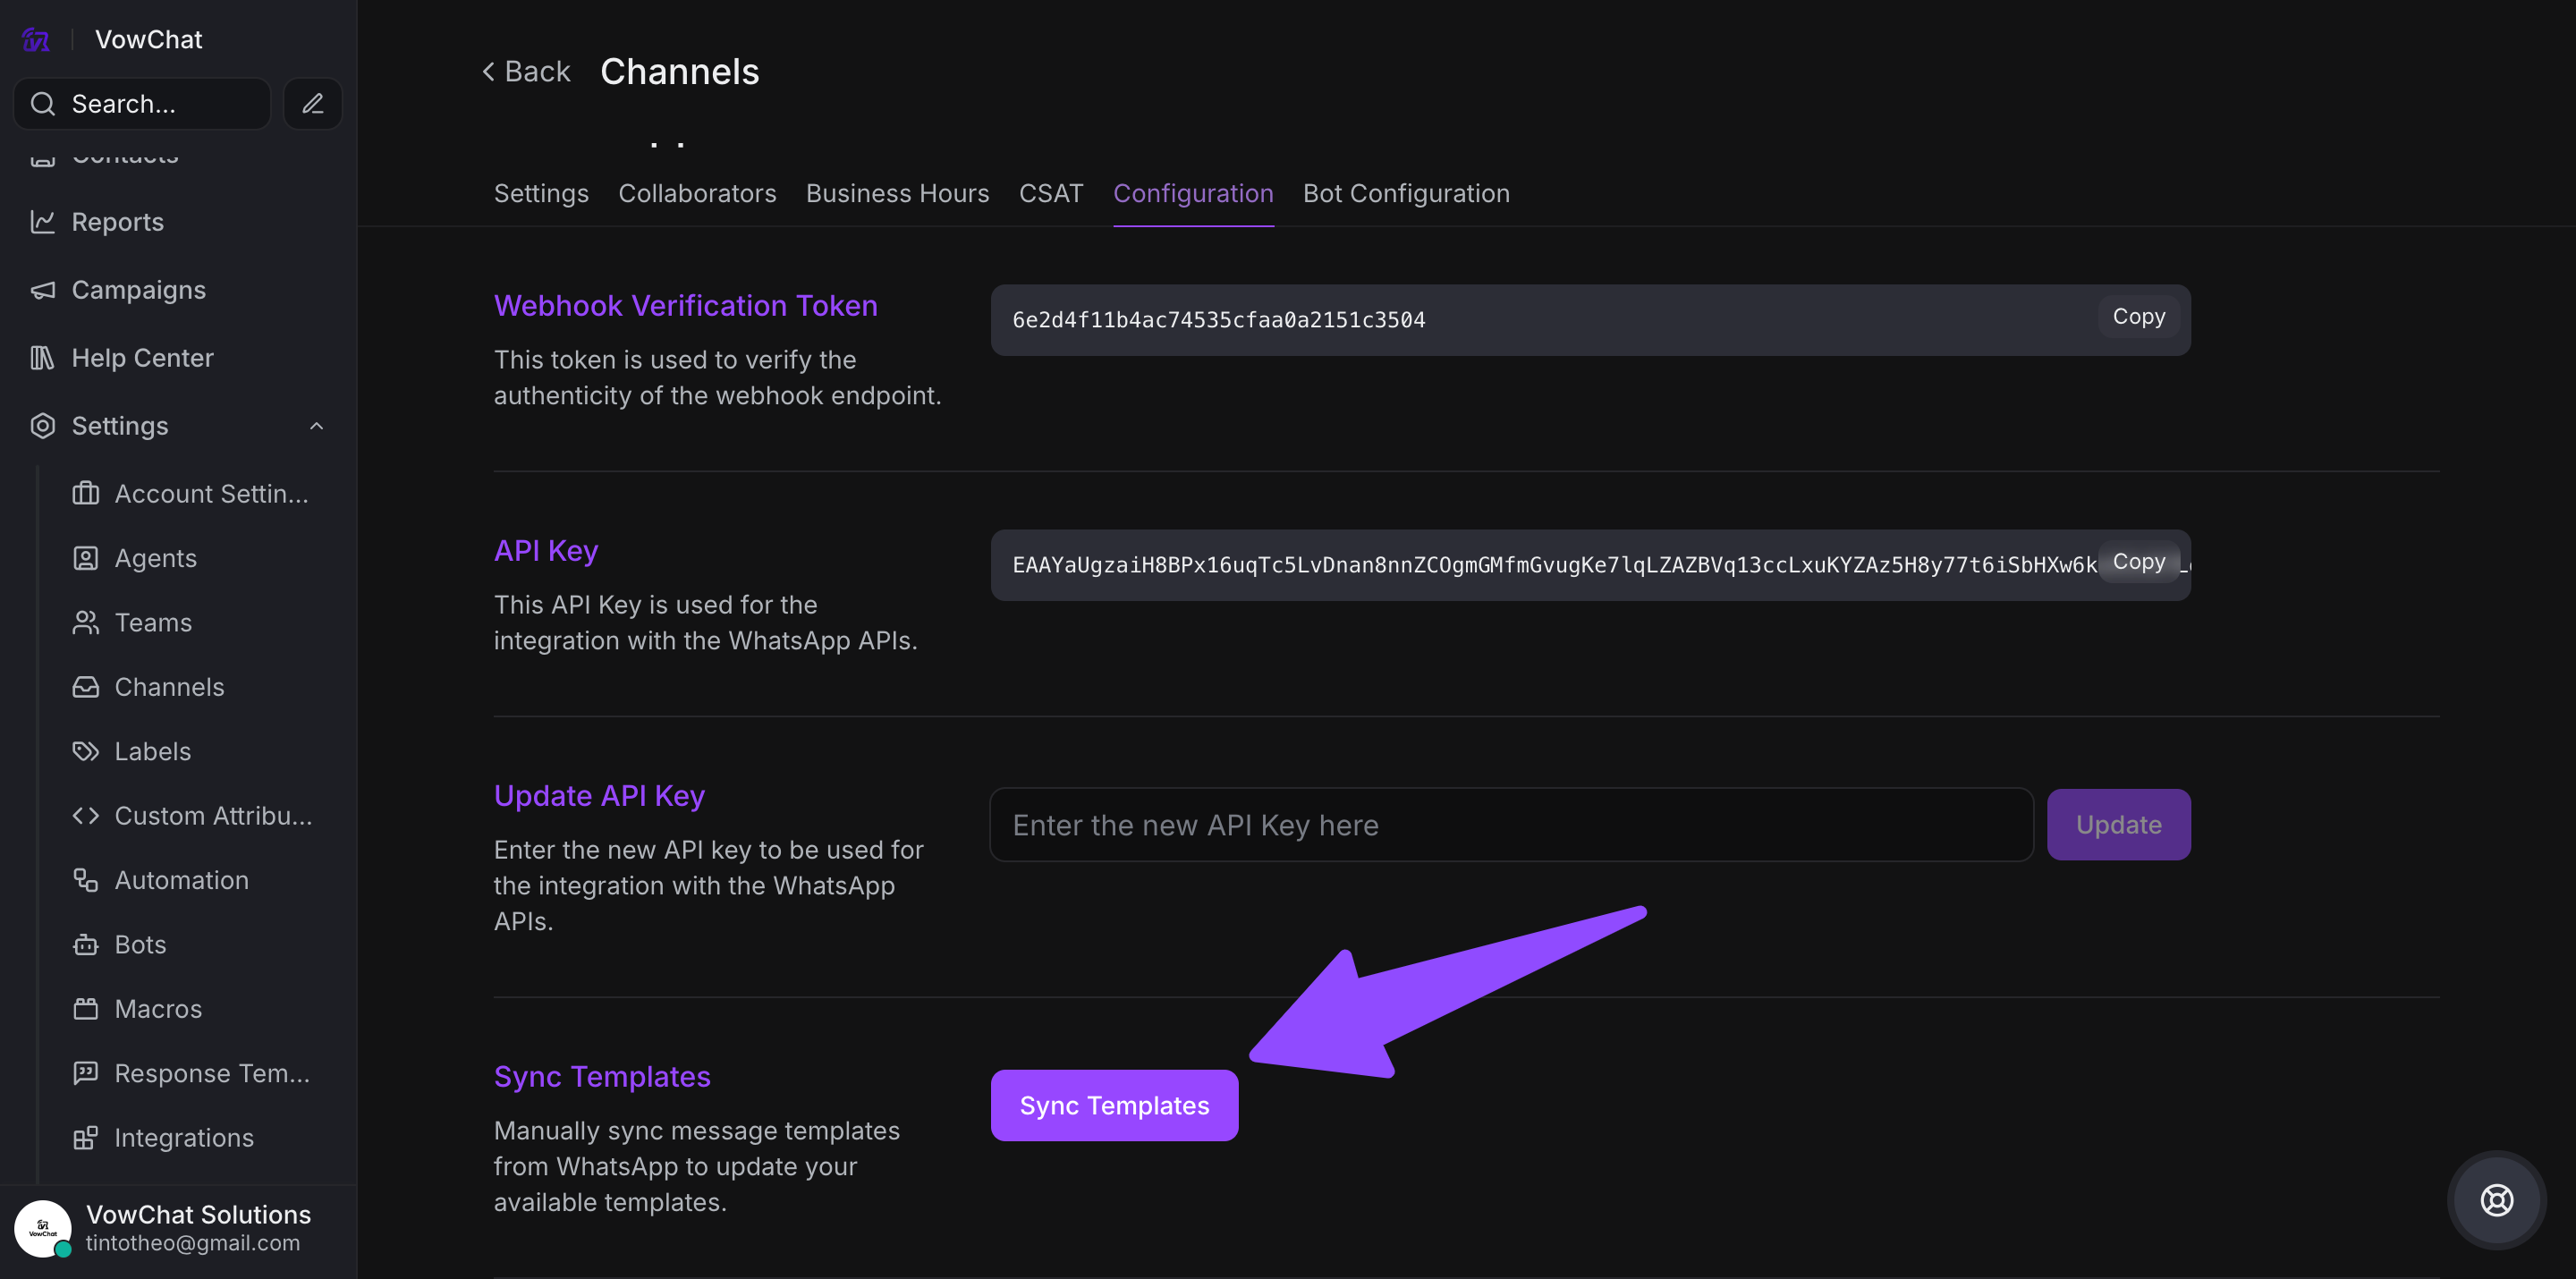Click the new API Key input field
2576x1279 pixels.
(1510, 825)
